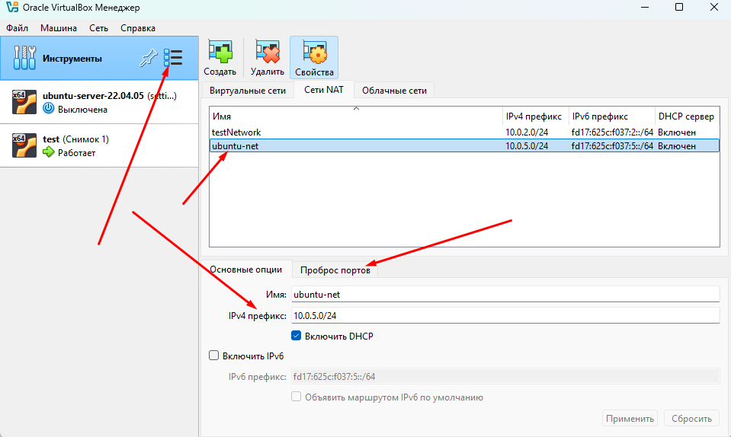Switch to Сети NAT tab
Image resolution: width=731 pixels, height=437 pixels.
pyautogui.click(x=324, y=90)
